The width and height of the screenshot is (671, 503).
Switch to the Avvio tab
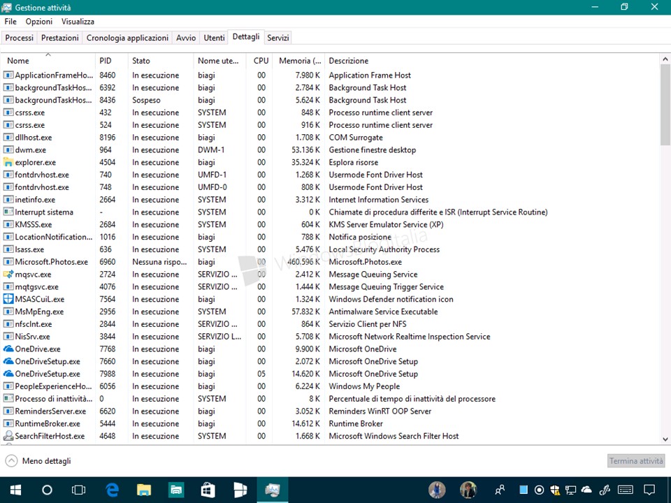(x=186, y=38)
